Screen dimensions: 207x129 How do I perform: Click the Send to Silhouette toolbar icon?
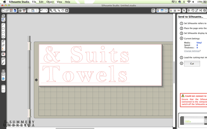tap(24, 10)
